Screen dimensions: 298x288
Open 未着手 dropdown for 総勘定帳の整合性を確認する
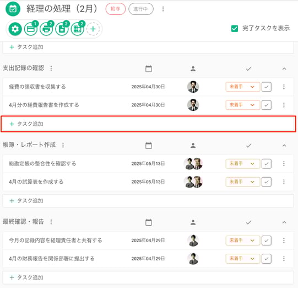pyautogui.click(x=243, y=164)
